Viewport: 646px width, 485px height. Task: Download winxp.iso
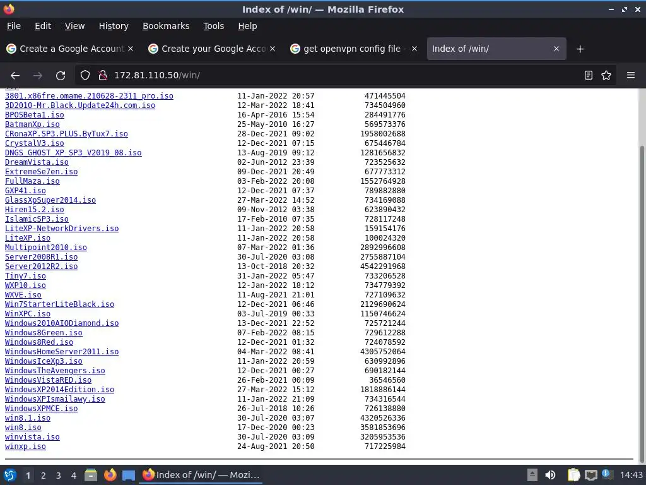tap(25, 446)
